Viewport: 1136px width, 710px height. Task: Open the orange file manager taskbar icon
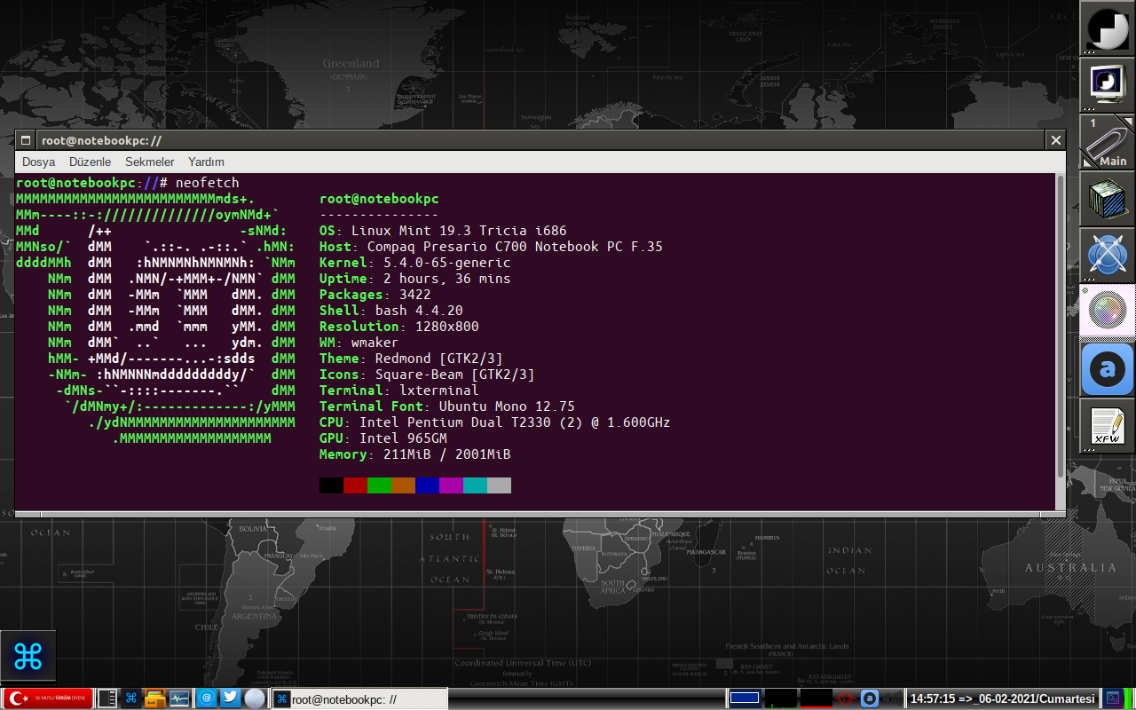coord(154,698)
